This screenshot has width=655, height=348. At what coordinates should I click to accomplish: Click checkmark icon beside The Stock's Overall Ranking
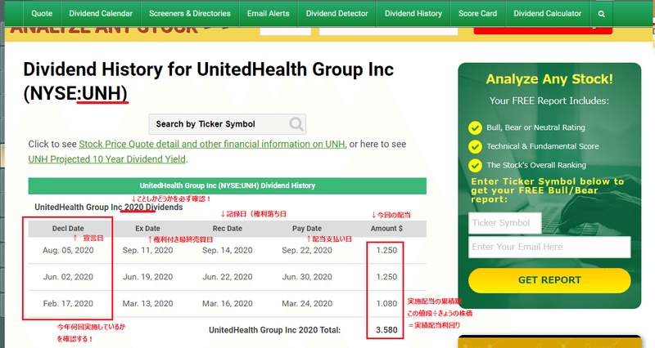click(475, 166)
